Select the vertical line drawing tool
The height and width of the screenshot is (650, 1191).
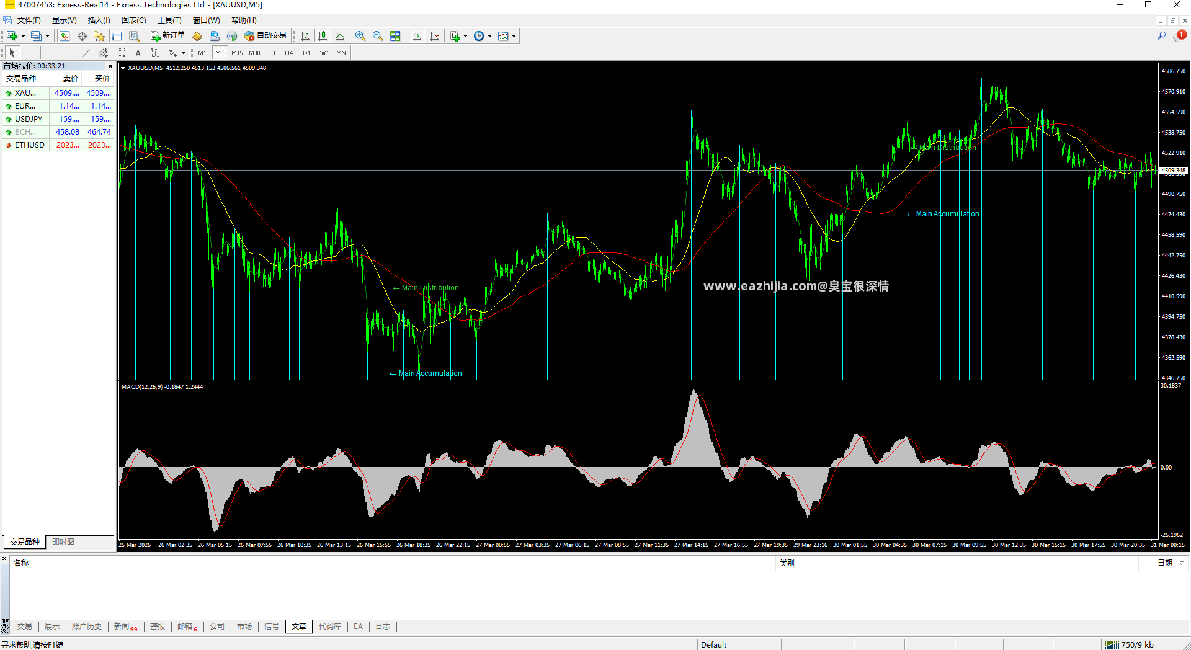(51, 53)
